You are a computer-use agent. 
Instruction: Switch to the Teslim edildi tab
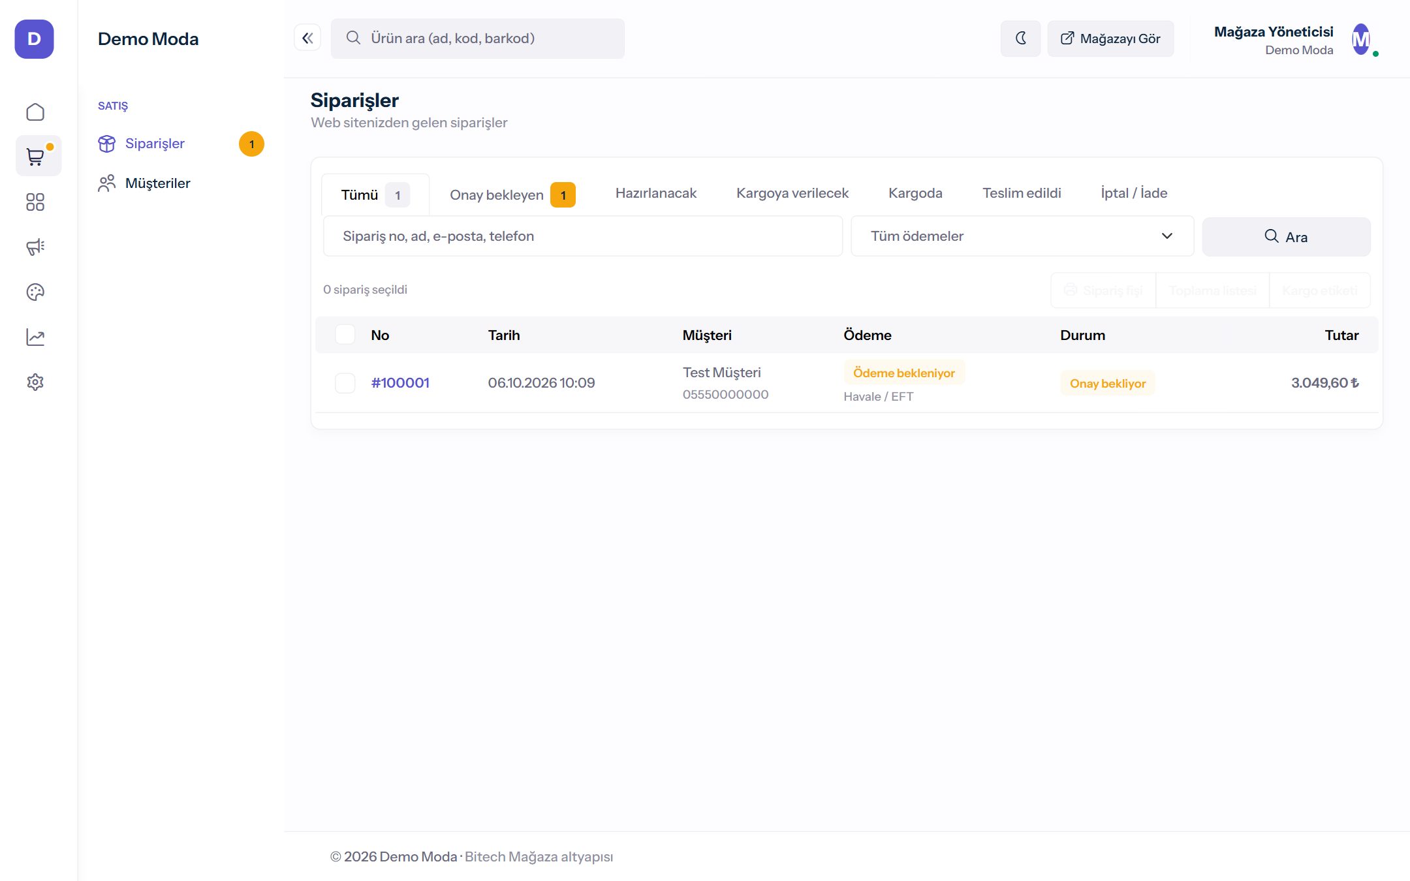[1022, 193]
